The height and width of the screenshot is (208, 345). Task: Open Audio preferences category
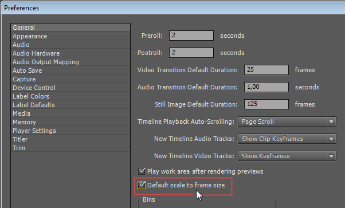point(70,45)
